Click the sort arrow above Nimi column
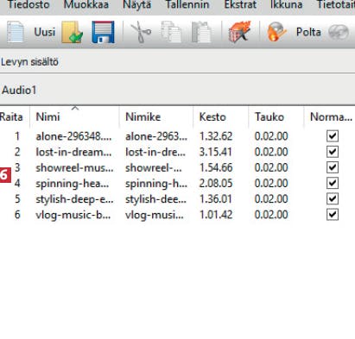 pyautogui.click(x=75, y=108)
